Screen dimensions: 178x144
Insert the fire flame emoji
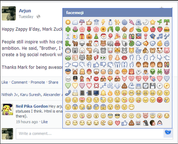click(110, 93)
